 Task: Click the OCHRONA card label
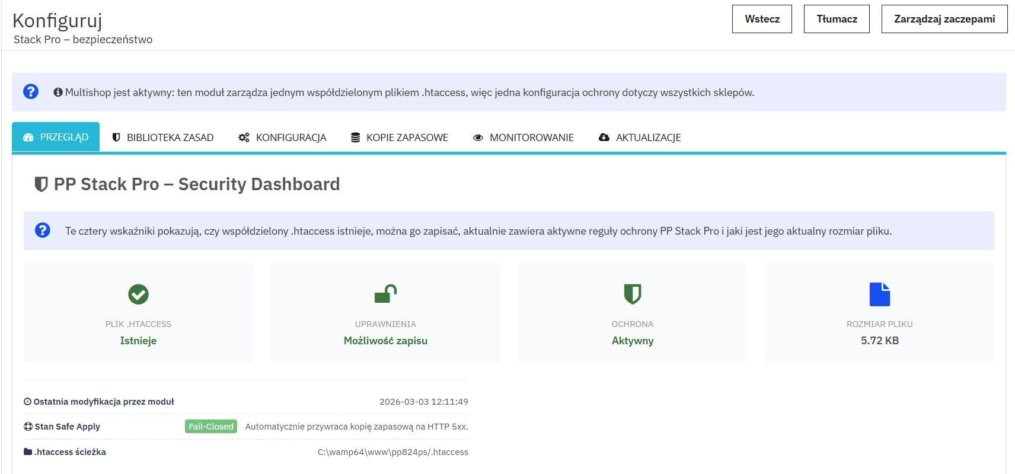pos(633,324)
